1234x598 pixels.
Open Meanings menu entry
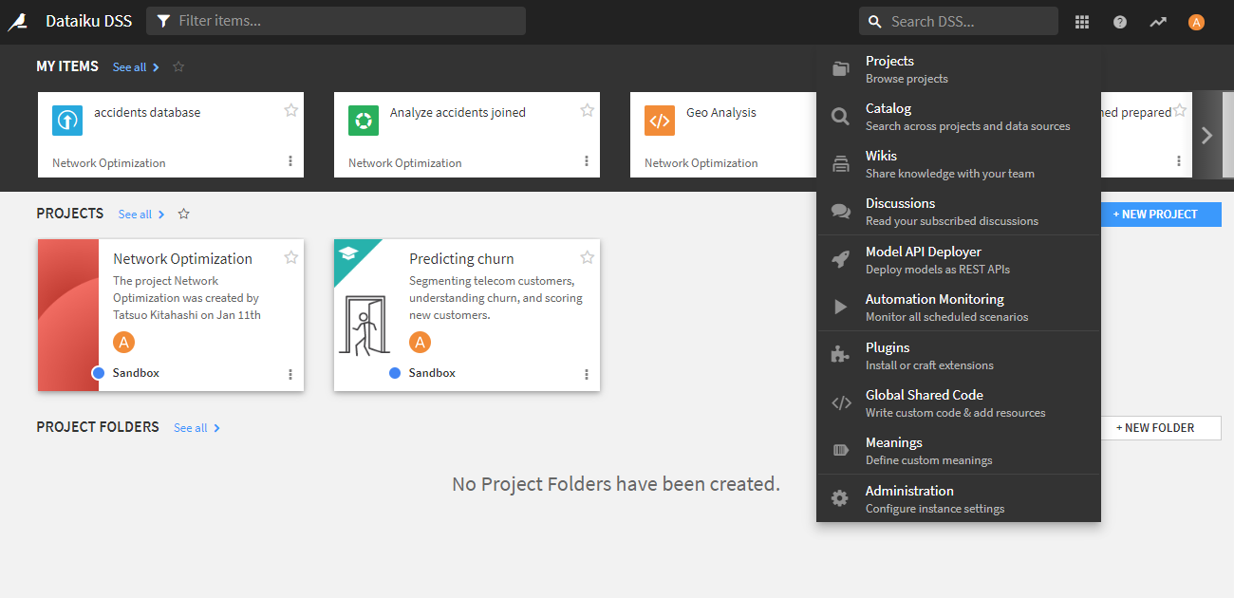[959, 451]
